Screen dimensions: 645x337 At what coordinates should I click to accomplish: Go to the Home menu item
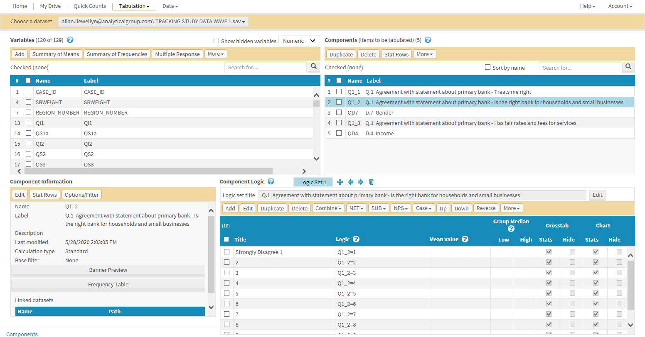20,6
